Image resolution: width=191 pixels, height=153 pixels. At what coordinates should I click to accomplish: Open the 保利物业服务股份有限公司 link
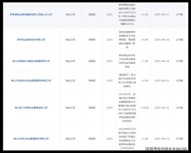coord(31,40)
